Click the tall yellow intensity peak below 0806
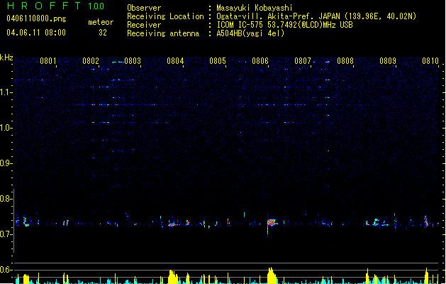 point(272,275)
